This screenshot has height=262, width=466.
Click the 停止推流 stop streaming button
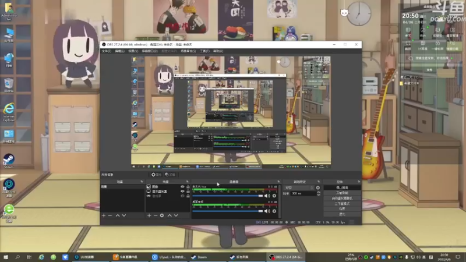pos(342,187)
